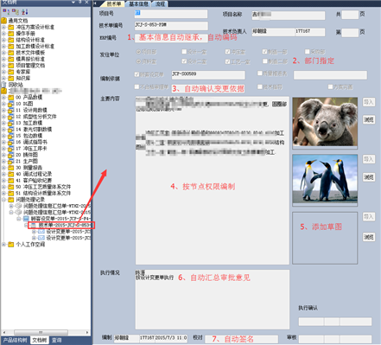This screenshot has height=345, width=381.
Task: Select the 操作手册 folder icon
Action: coord(11,34)
